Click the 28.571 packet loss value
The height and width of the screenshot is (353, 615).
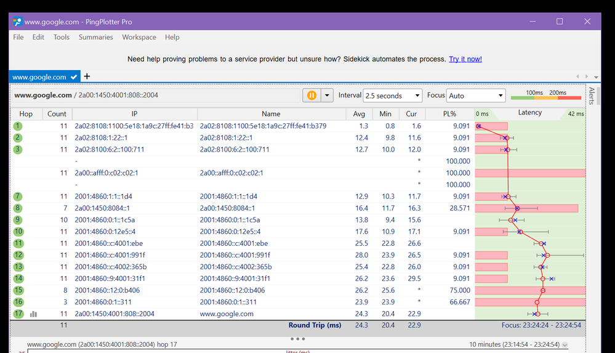pos(460,208)
